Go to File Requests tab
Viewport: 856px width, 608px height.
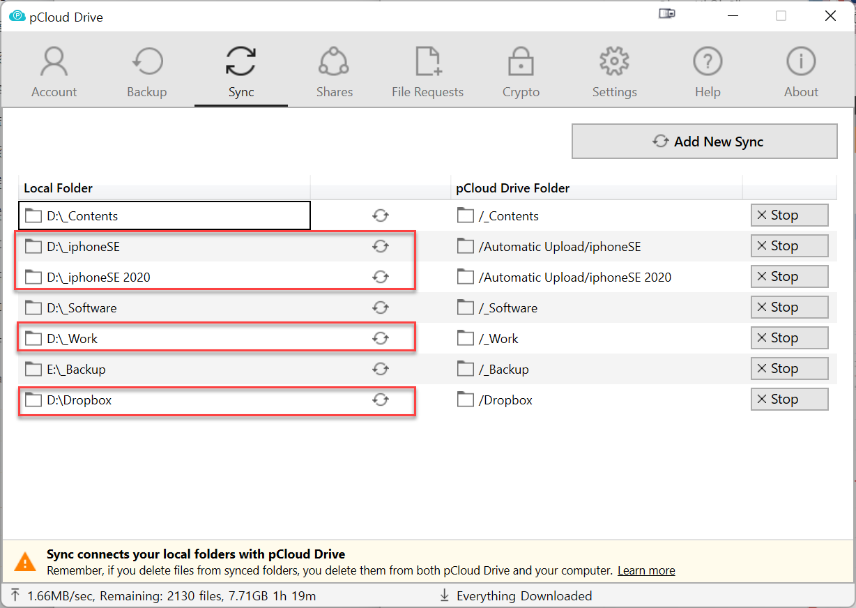coord(427,72)
